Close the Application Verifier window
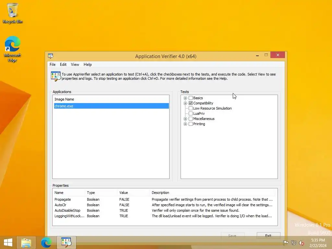The image size is (332, 249). coord(278,55)
